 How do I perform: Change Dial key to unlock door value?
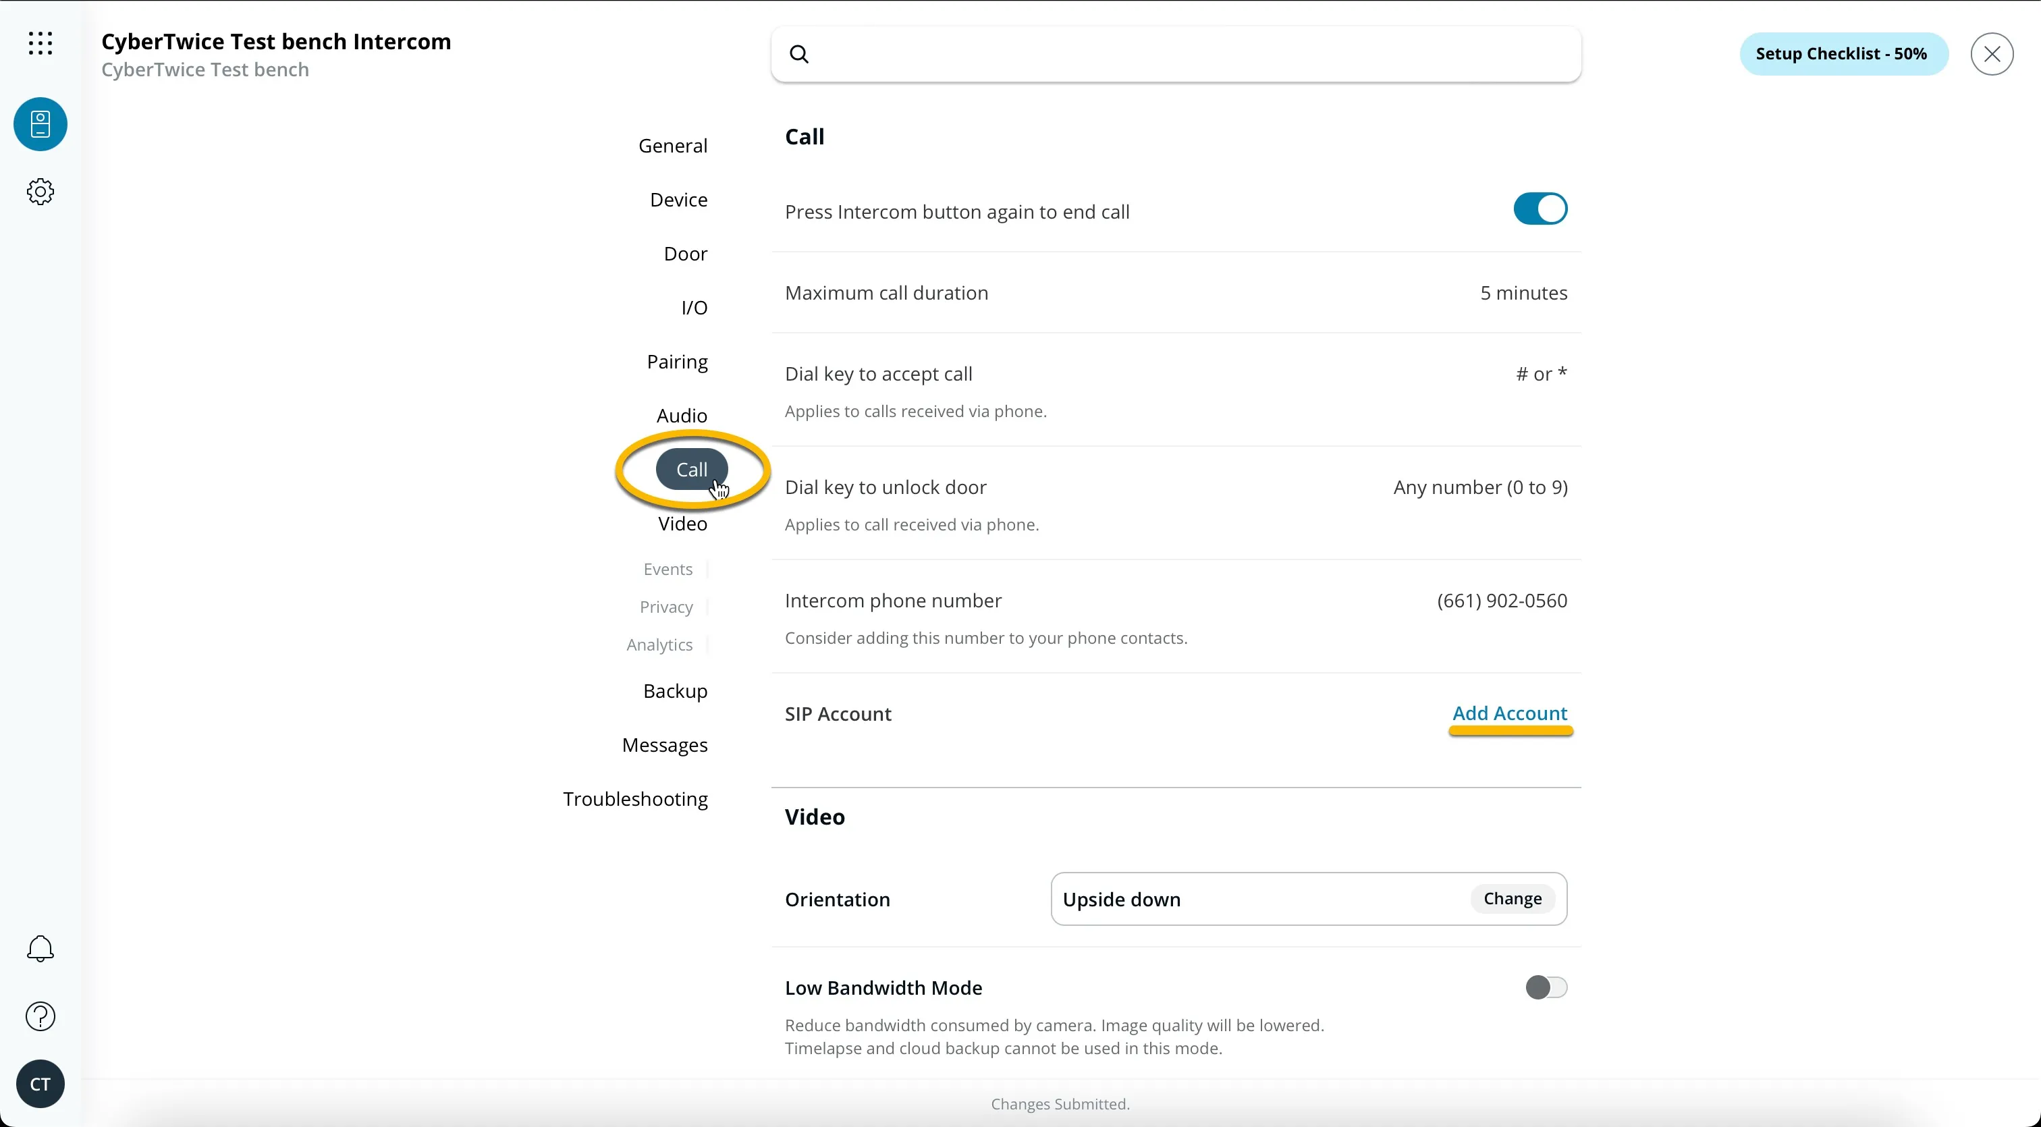coord(1480,487)
